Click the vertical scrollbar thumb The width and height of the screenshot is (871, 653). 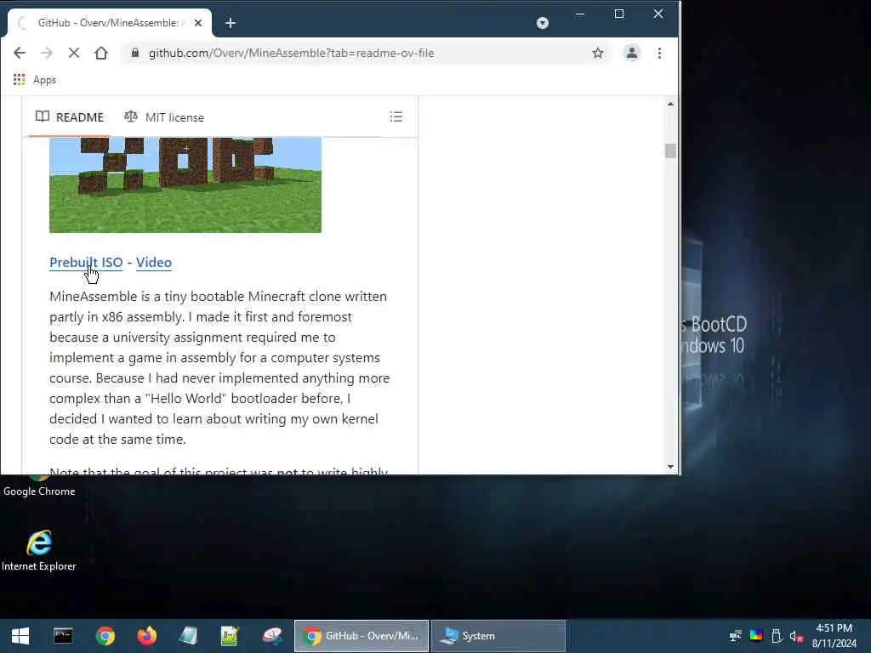670,150
